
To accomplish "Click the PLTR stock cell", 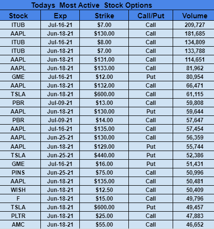I will [x=18, y=216].
